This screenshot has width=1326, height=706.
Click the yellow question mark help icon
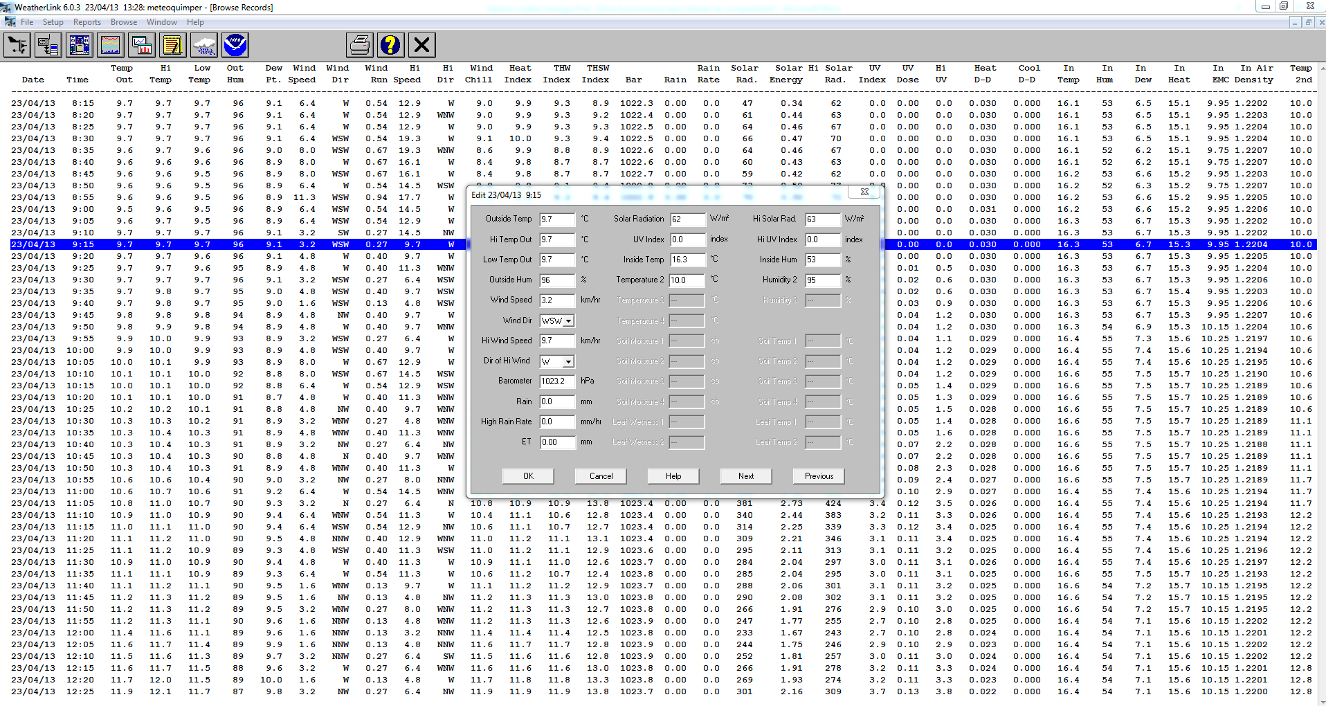coord(390,45)
